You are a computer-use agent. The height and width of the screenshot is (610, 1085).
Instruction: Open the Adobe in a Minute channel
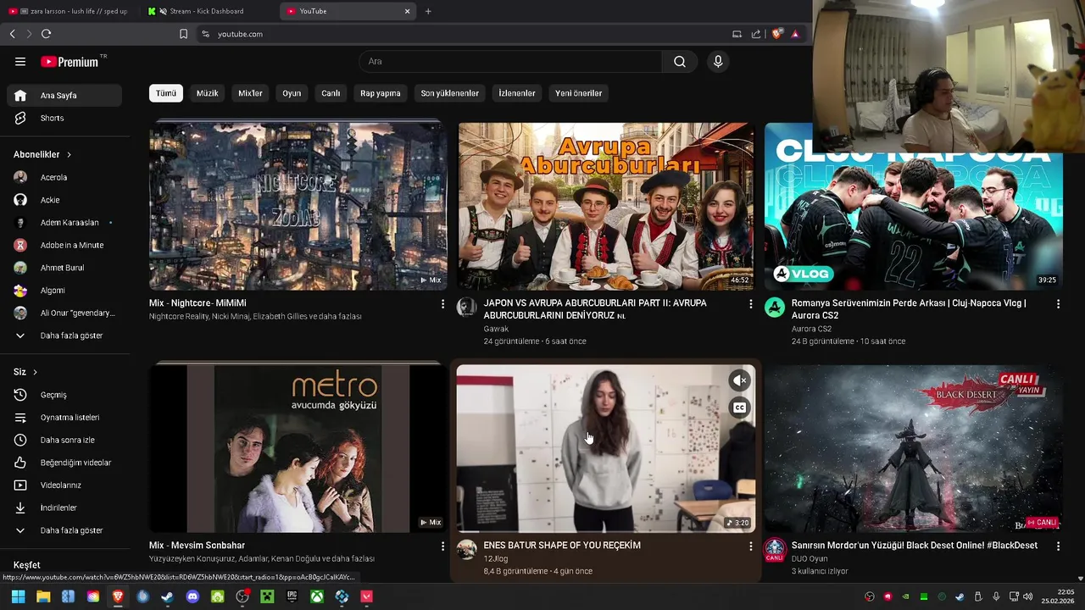pyautogui.click(x=64, y=245)
